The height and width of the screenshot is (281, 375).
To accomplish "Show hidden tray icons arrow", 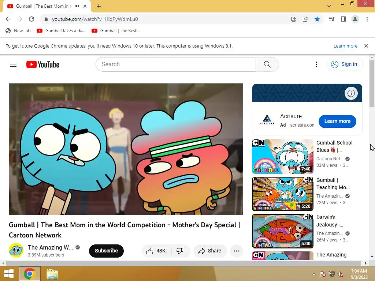I will click(314, 274).
